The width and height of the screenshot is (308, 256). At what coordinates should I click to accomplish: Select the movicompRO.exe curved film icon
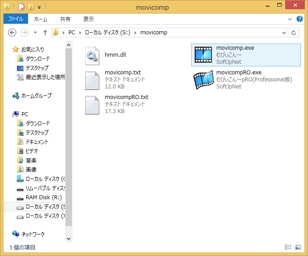(203, 80)
